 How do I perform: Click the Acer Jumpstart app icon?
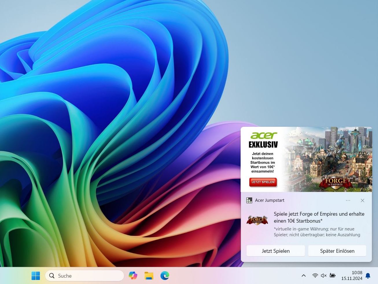coord(249,200)
